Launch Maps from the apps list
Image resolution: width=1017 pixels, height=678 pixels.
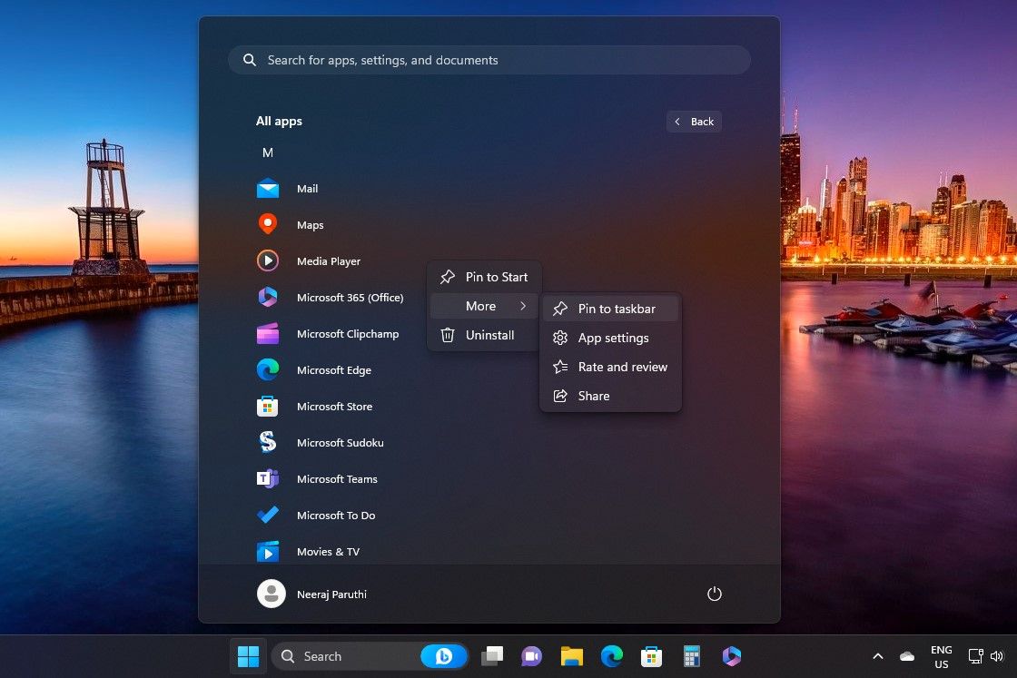[311, 224]
